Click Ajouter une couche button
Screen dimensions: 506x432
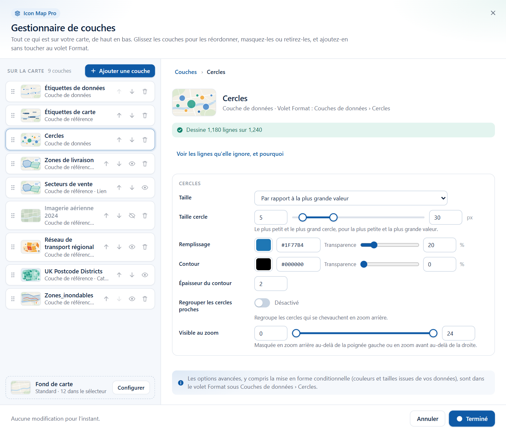click(120, 71)
